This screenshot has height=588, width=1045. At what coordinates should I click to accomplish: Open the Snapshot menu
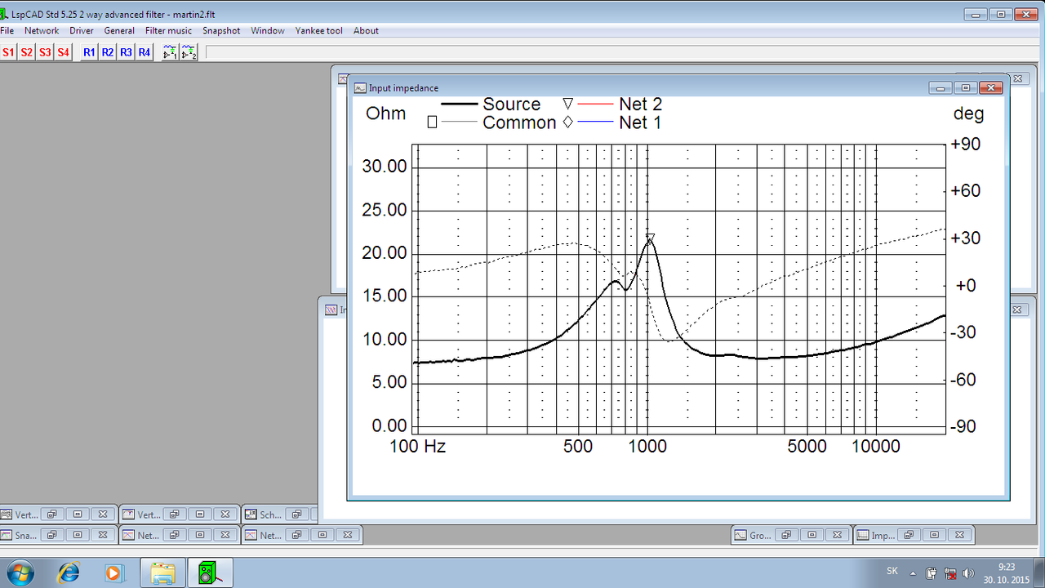point(221,31)
